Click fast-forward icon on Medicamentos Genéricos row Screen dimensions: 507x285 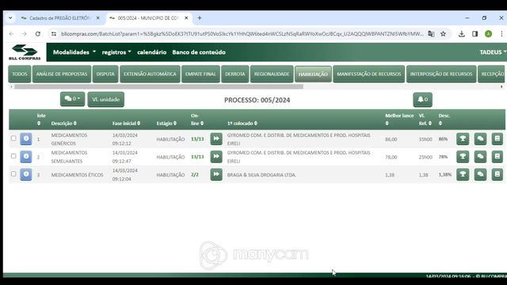pos(216,139)
